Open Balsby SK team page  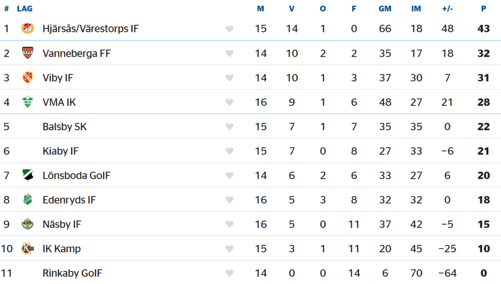pos(65,127)
